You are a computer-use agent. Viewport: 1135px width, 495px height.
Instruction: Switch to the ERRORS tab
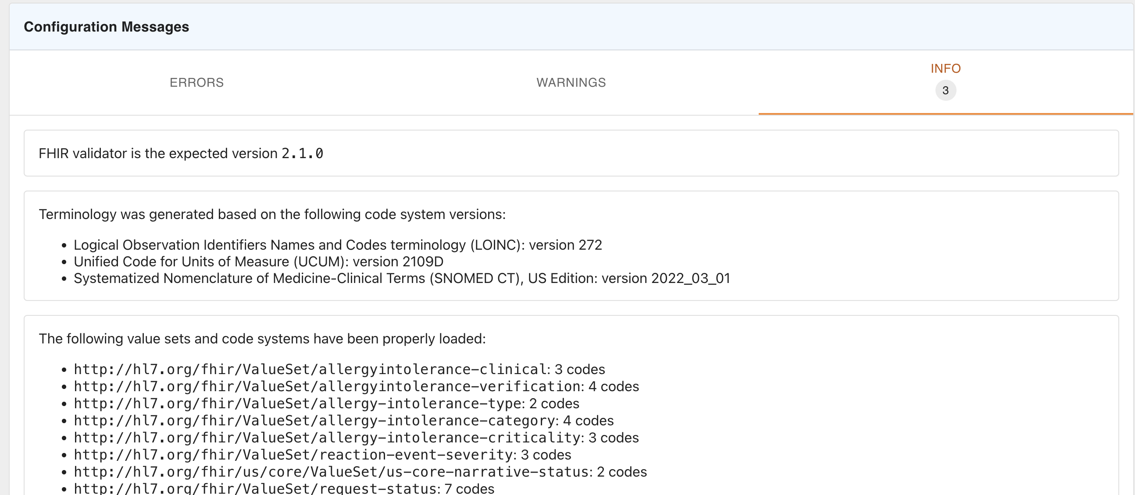196,82
